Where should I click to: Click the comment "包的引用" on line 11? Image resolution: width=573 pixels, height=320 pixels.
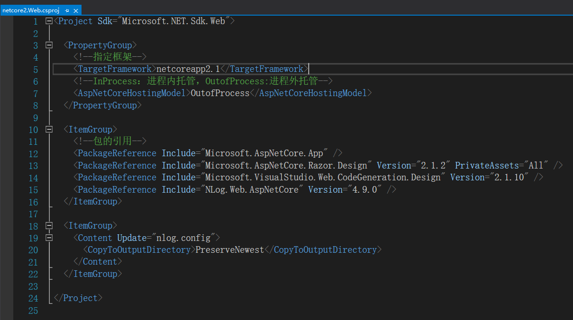pyautogui.click(x=112, y=142)
